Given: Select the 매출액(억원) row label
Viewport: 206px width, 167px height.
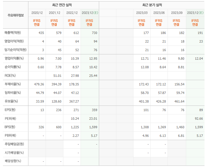Looking at the screenshot, I should click(13, 33).
